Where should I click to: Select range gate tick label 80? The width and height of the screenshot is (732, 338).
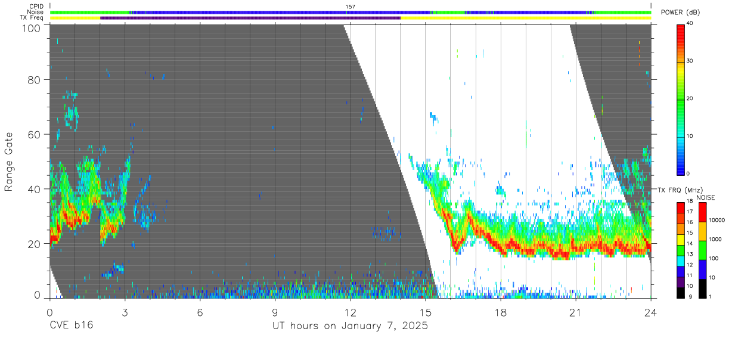[x=35, y=80]
